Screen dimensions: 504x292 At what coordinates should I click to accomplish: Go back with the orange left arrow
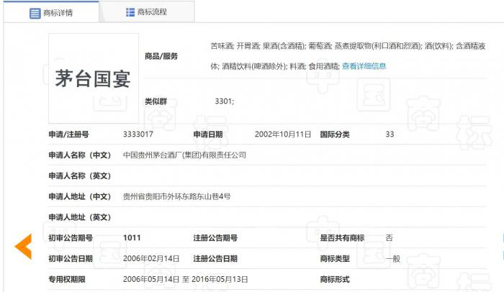pos(23,247)
